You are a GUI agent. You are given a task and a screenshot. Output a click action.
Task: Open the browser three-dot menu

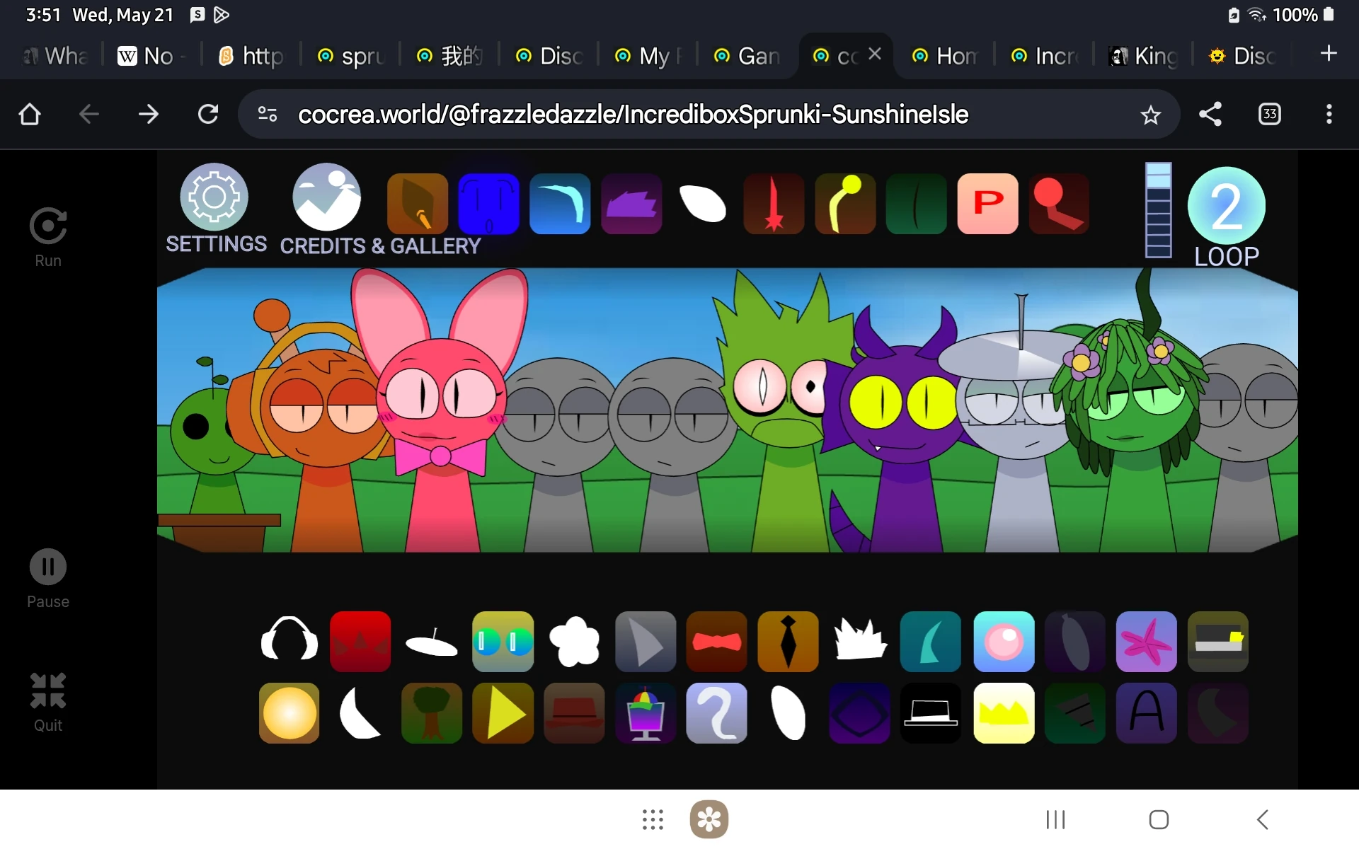1329,115
